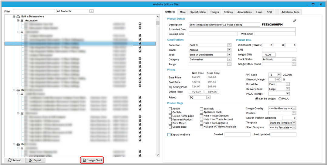Viewport: 327px width, 165px height.
Task: Open the Specification tab
Action: [198, 12]
